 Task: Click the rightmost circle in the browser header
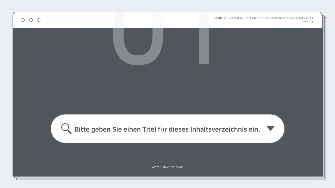[39, 20]
